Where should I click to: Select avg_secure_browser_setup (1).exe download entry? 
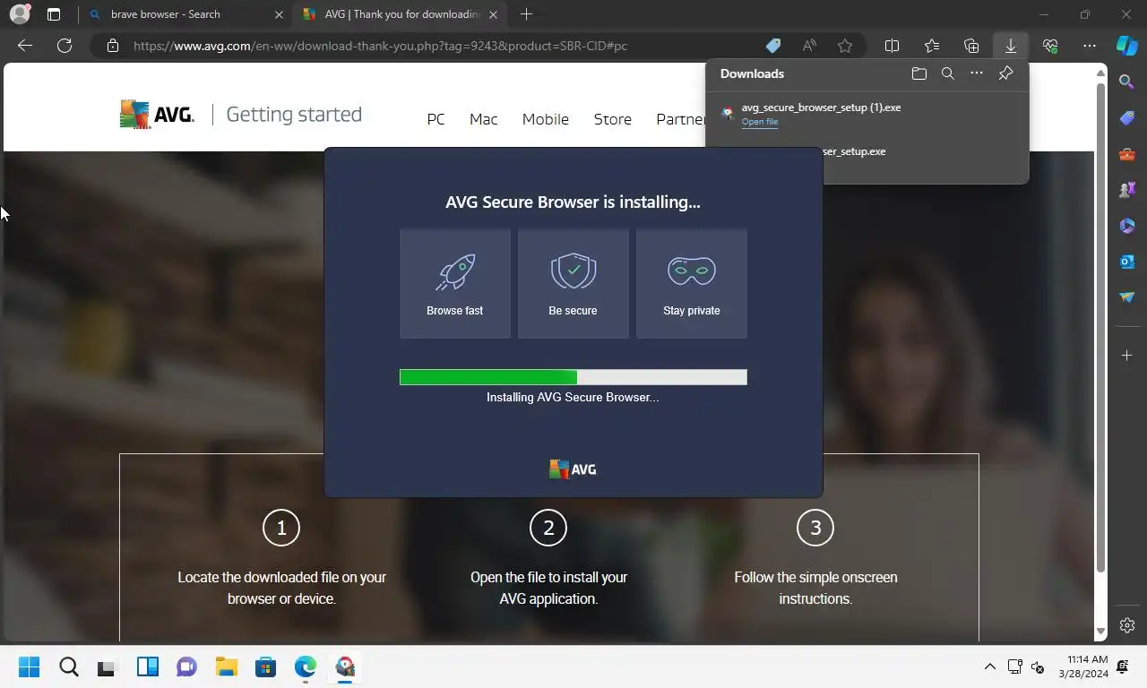pos(867,114)
